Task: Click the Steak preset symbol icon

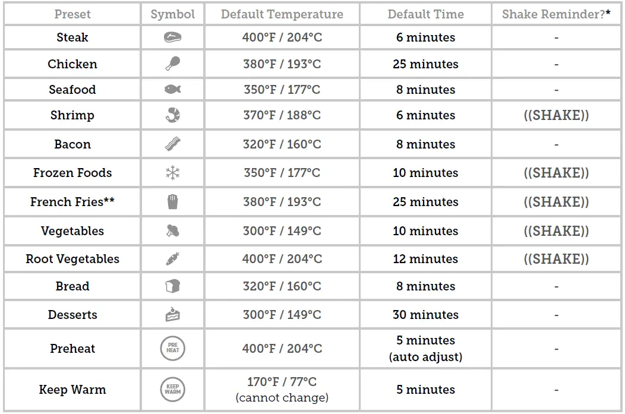Action: [x=172, y=37]
